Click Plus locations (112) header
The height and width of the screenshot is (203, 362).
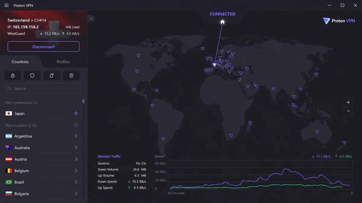pos(21,125)
